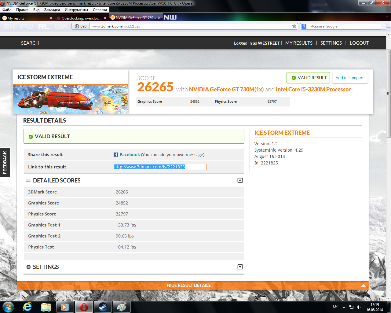
Task: Click the RL speed dial shortcut
Action: [44, 26]
